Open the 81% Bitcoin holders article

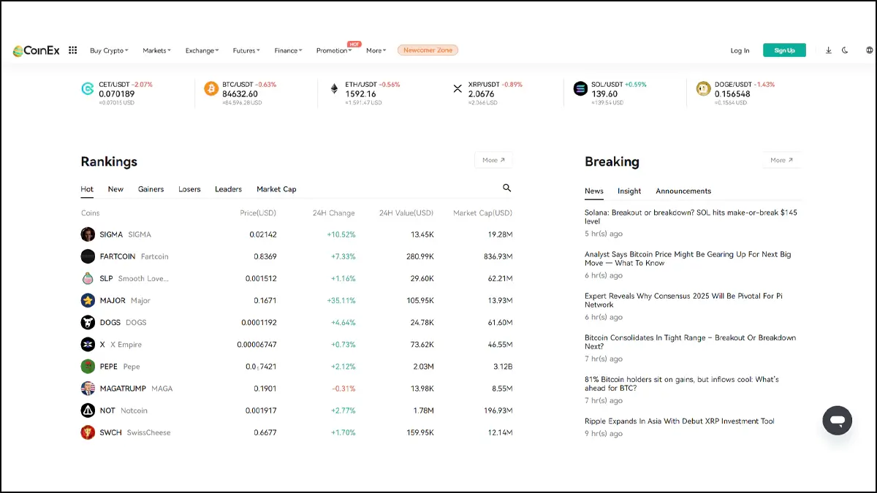coord(682,383)
